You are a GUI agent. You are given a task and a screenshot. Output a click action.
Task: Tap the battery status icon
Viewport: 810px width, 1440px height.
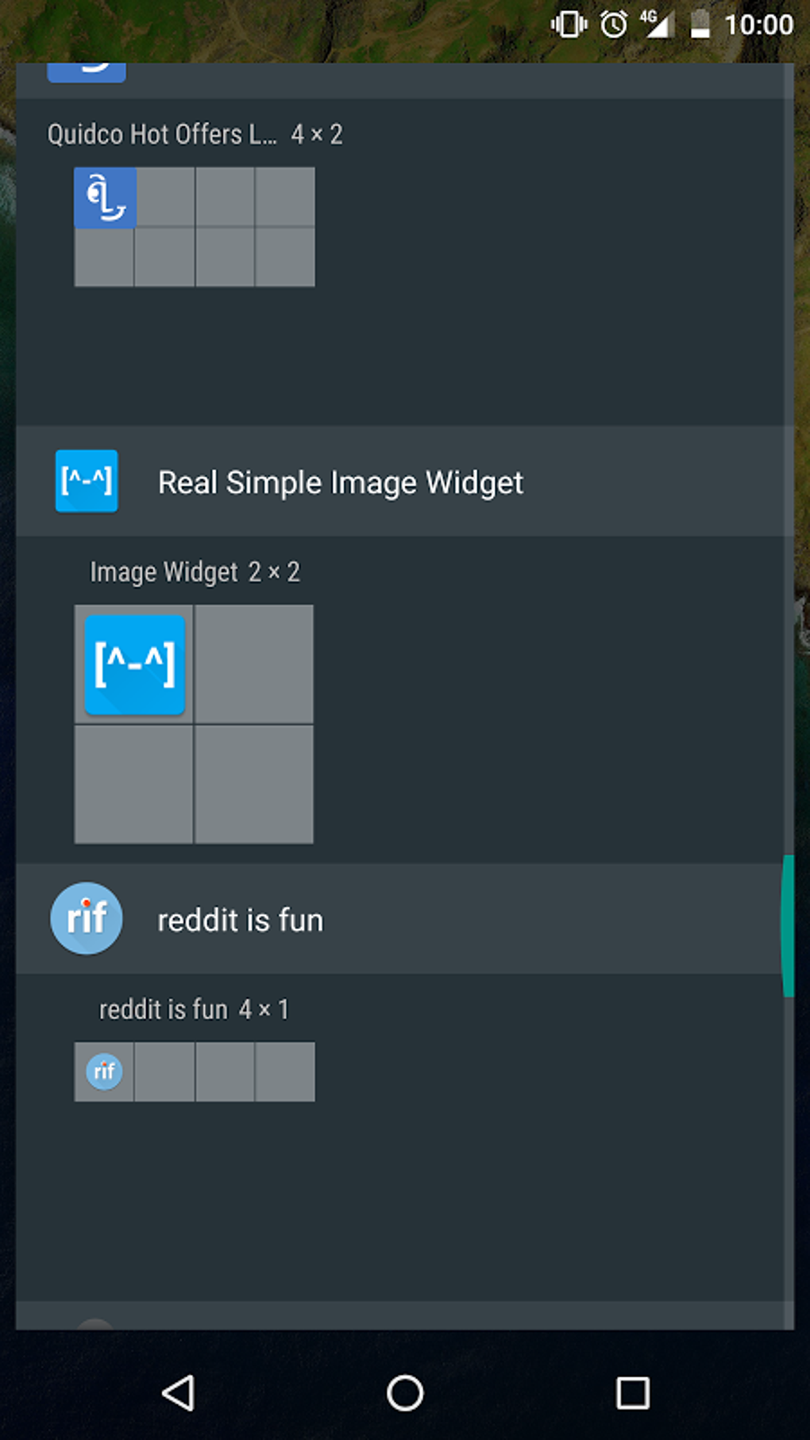[700, 25]
